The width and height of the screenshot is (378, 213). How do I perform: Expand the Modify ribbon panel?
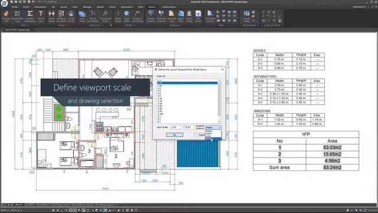tap(129, 25)
